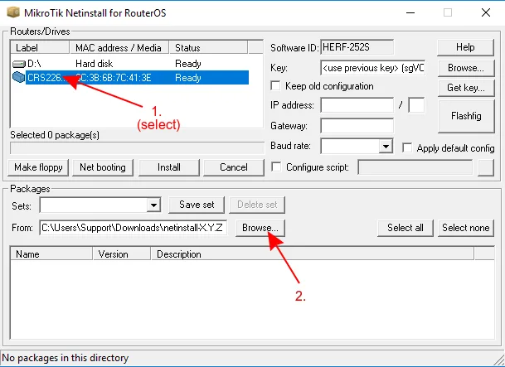Click the Install button
This screenshot has width=505, height=367.
click(170, 167)
